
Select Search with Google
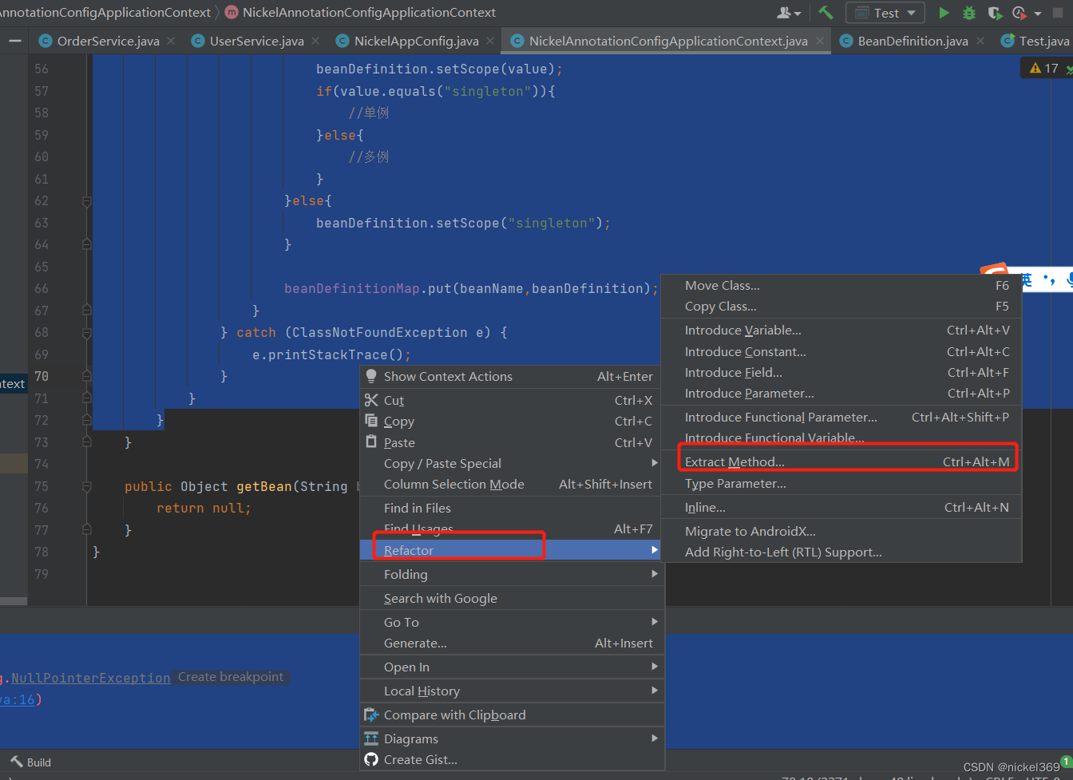click(511, 598)
